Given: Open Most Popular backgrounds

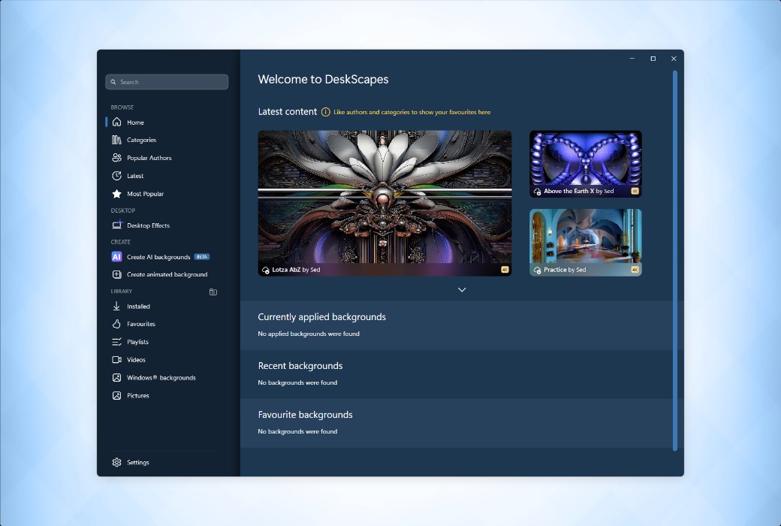Looking at the screenshot, I should (145, 194).
